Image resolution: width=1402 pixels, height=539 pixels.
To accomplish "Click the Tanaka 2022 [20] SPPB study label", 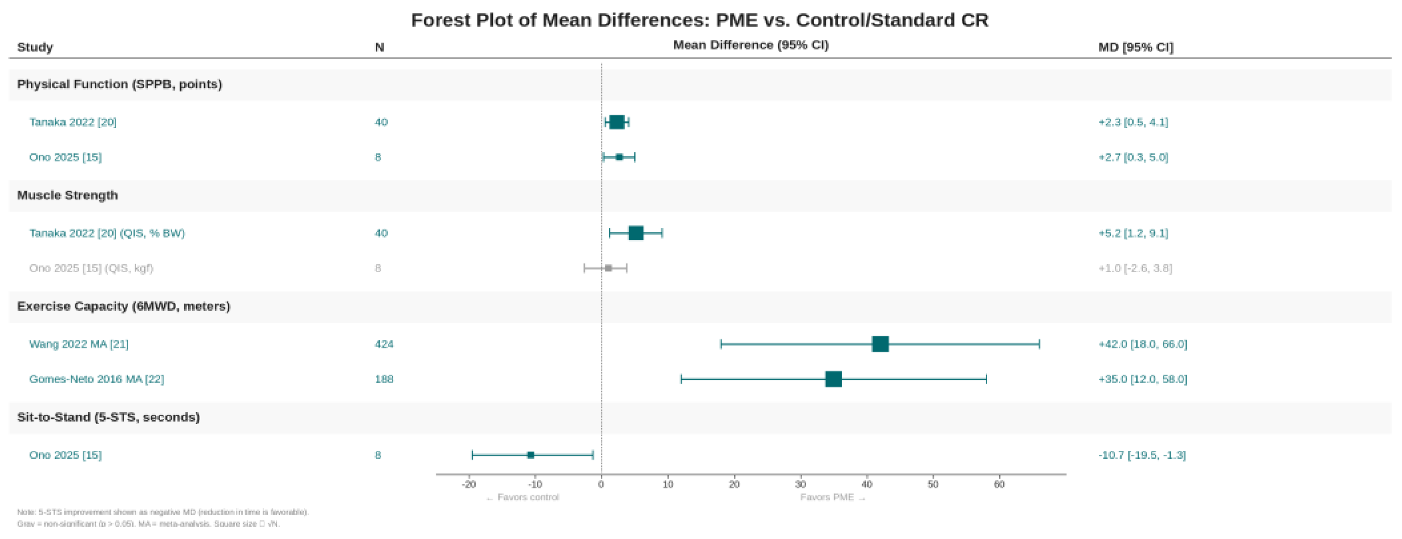I will (73, 122).
